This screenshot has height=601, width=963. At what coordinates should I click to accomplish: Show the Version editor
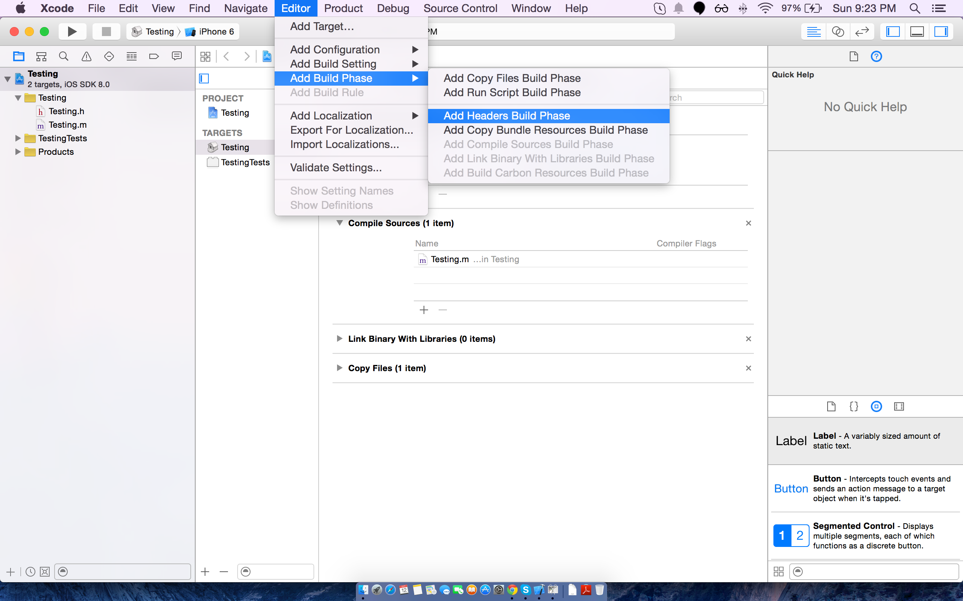pos(862,32)
